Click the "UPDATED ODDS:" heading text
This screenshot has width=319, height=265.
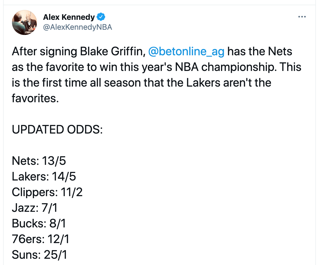(x=57, y=130)
